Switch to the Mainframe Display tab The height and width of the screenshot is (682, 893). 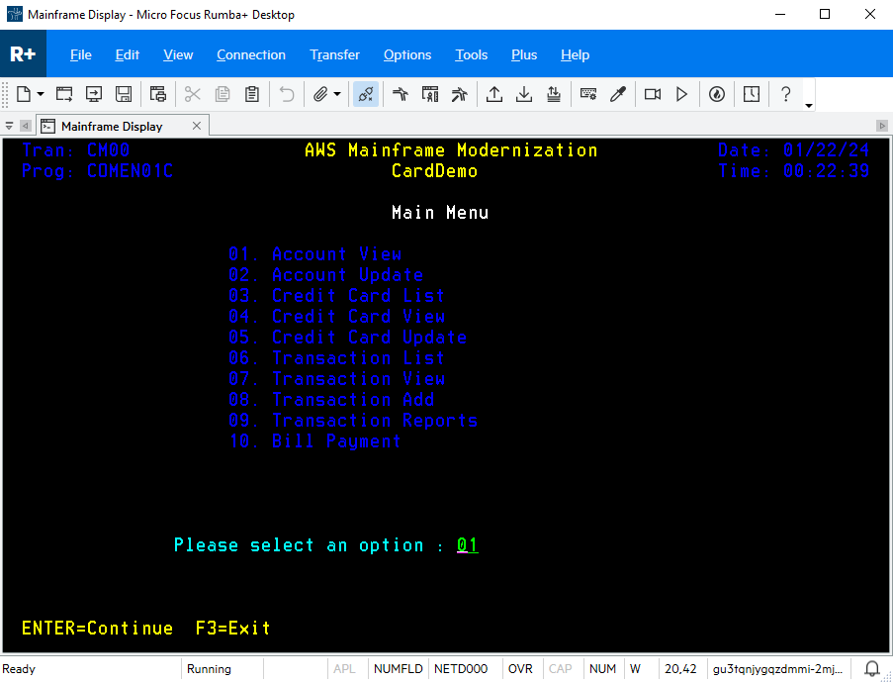112,126
